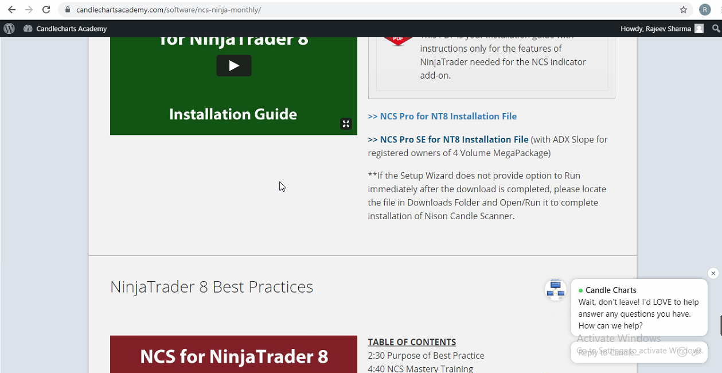The width and height of the screenshot is (722, 373).
Task: Open WordPress logo menu in admin bar
Action: pyautogui.click(x=9, y=29)
